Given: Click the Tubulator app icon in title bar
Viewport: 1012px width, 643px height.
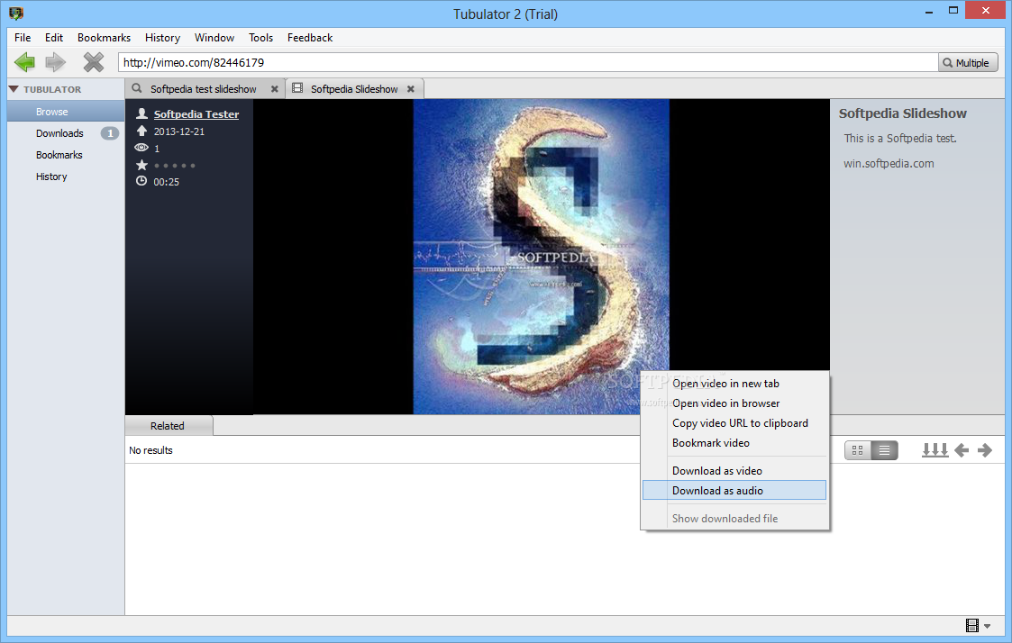Looking at the screenshot, I should (x=15, y=14).
